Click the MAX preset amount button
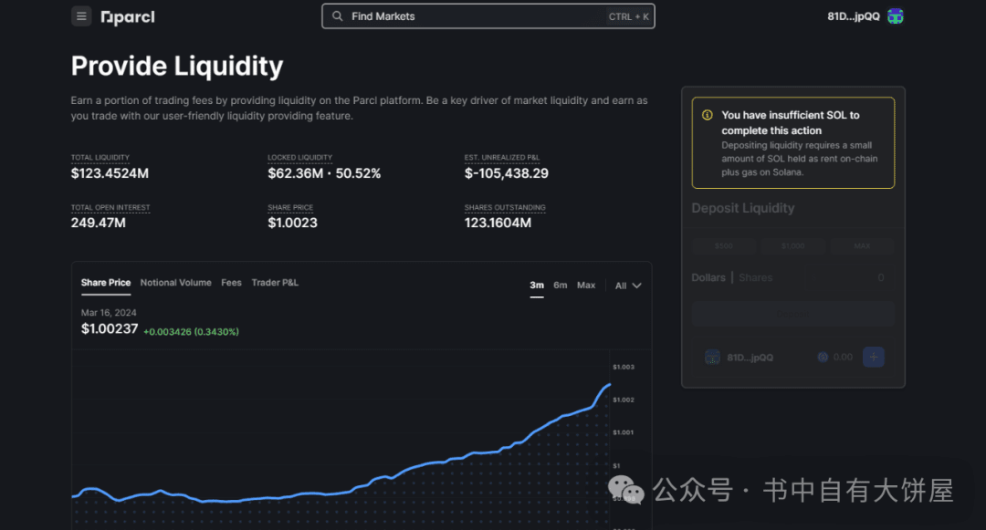The width and height of the screenshot is (986, 530). [x=862, y=246]
